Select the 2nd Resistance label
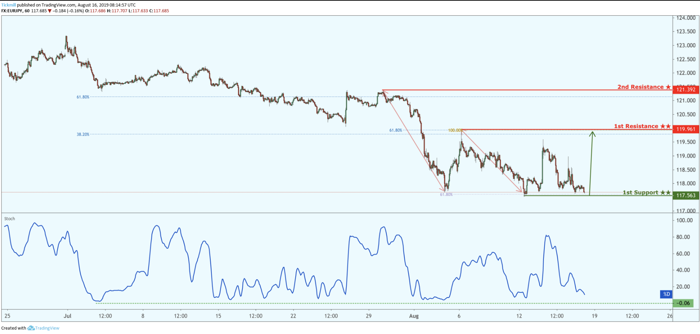The image size is (700, 334). click(x=641, y=87)
